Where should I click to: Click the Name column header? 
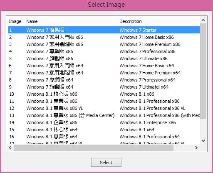(x=71, y=21)
